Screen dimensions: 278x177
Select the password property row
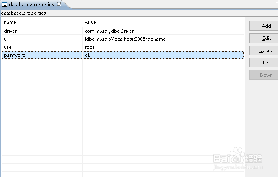[x=123, y=55]
